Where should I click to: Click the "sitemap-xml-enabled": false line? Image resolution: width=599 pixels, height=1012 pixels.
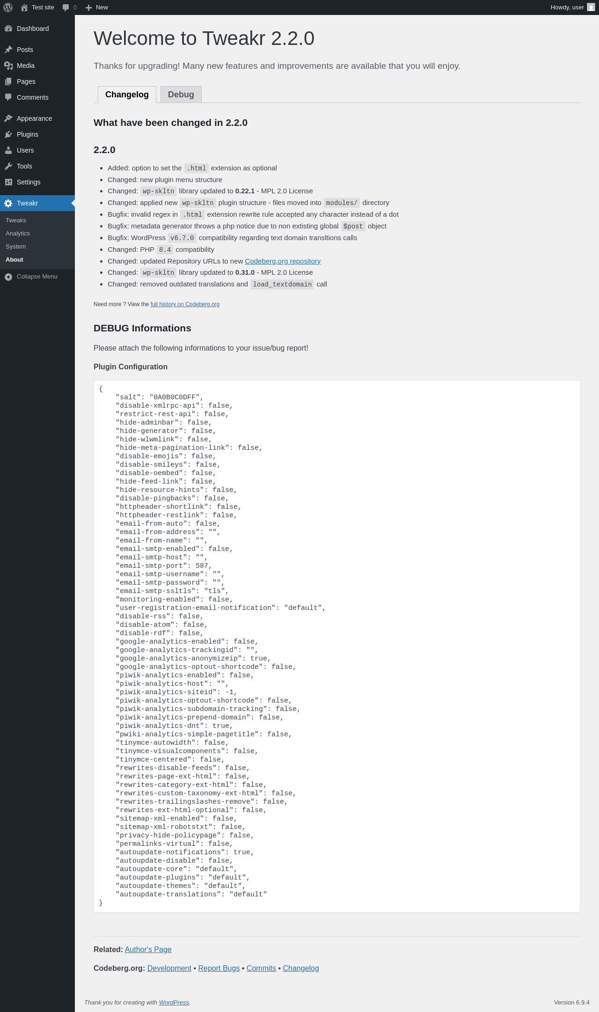(x=176, y=819)
